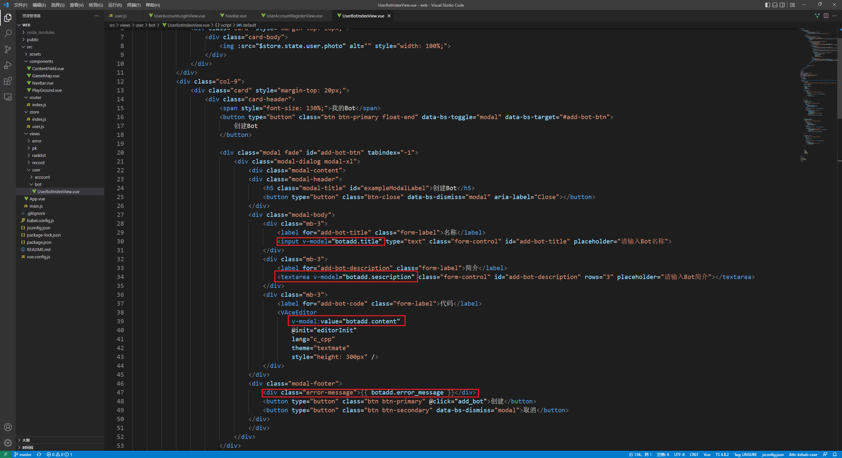Open the 文件(F) menu

20,5
